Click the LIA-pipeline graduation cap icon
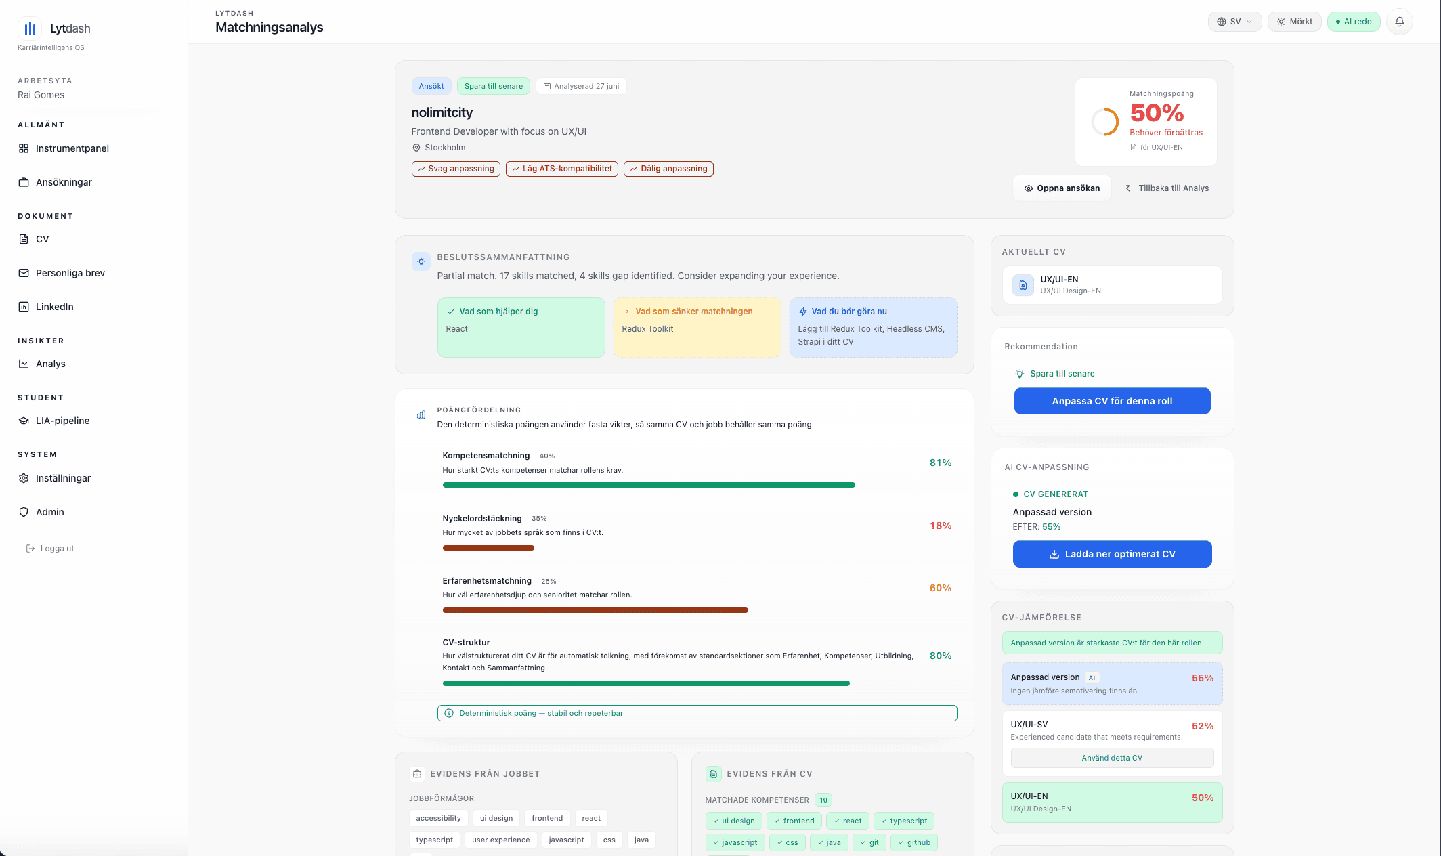 (x=24, y=421)
